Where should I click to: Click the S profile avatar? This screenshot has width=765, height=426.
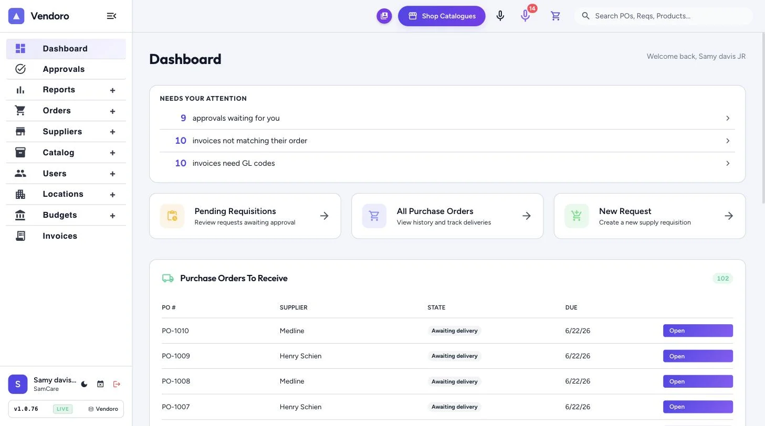18,384
